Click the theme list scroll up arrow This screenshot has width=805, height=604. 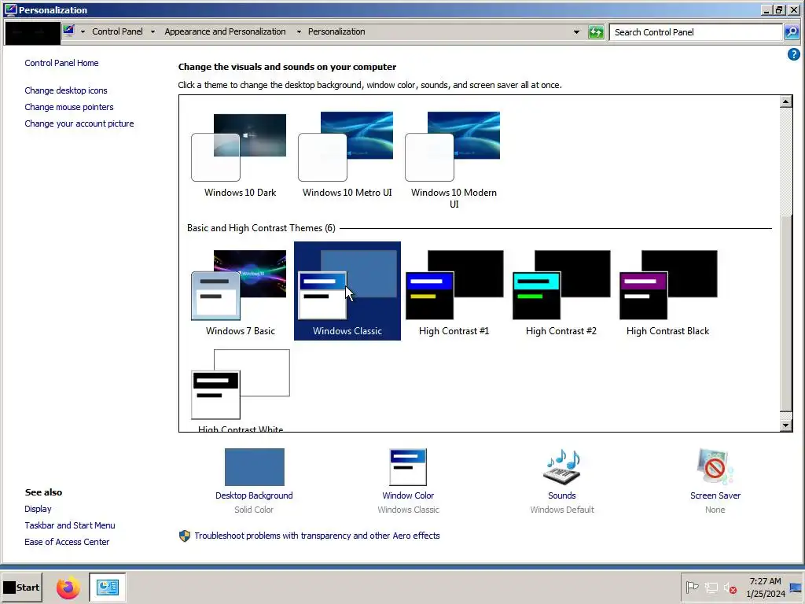(x=785, y=101)
